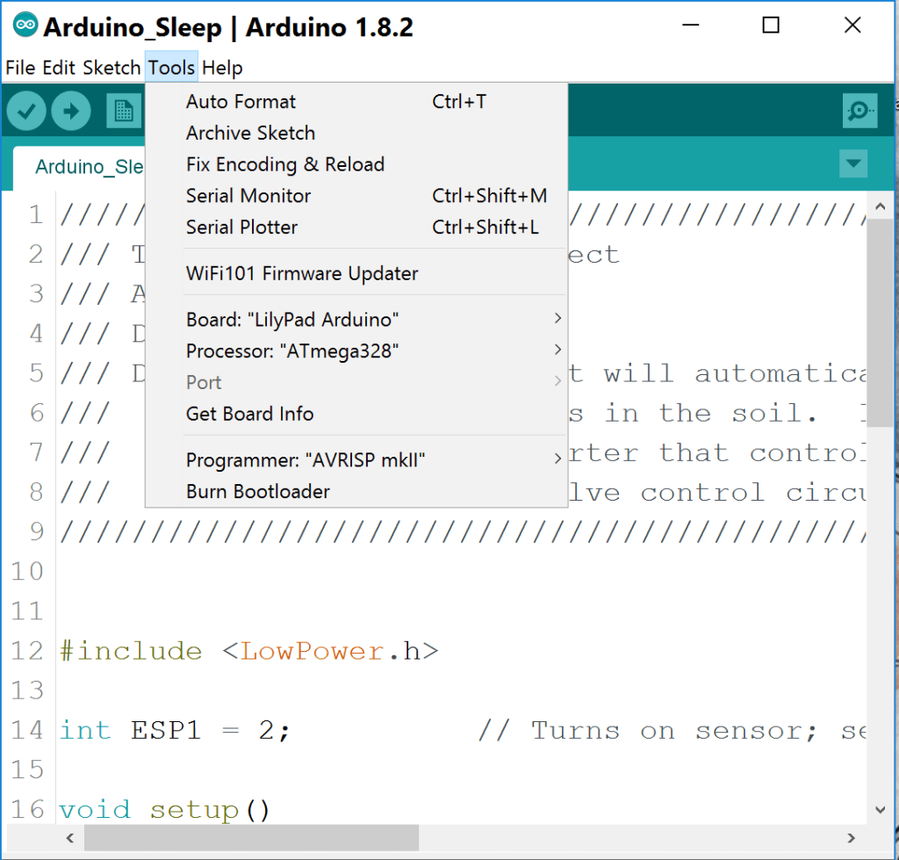Create a new sketch using the document icon
The height and width of the screenshot is (860, 899).
tap(121, 111)
